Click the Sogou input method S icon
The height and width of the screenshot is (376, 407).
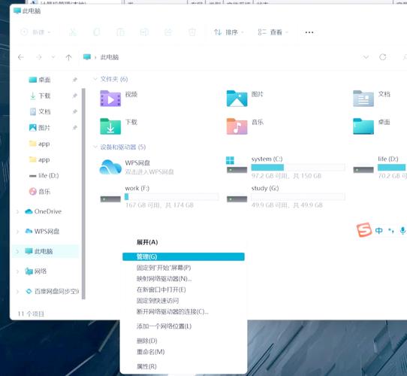tap(363, 230)
